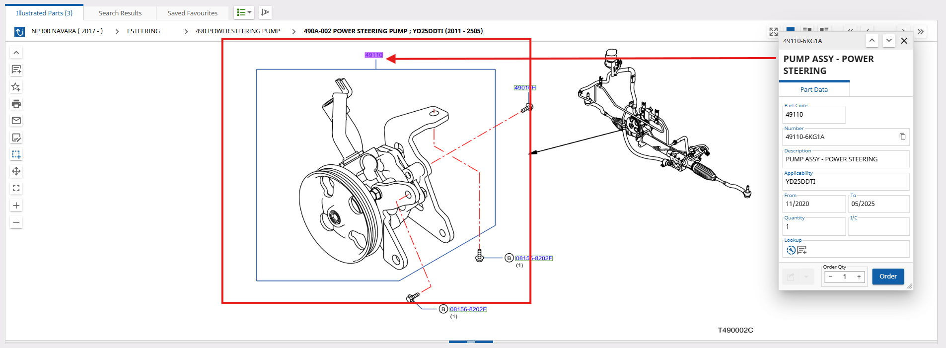The height and width of the screenshot is (348, 946).
Task: Copy the part number 49110-6KG1A
Action: [902, 137]
